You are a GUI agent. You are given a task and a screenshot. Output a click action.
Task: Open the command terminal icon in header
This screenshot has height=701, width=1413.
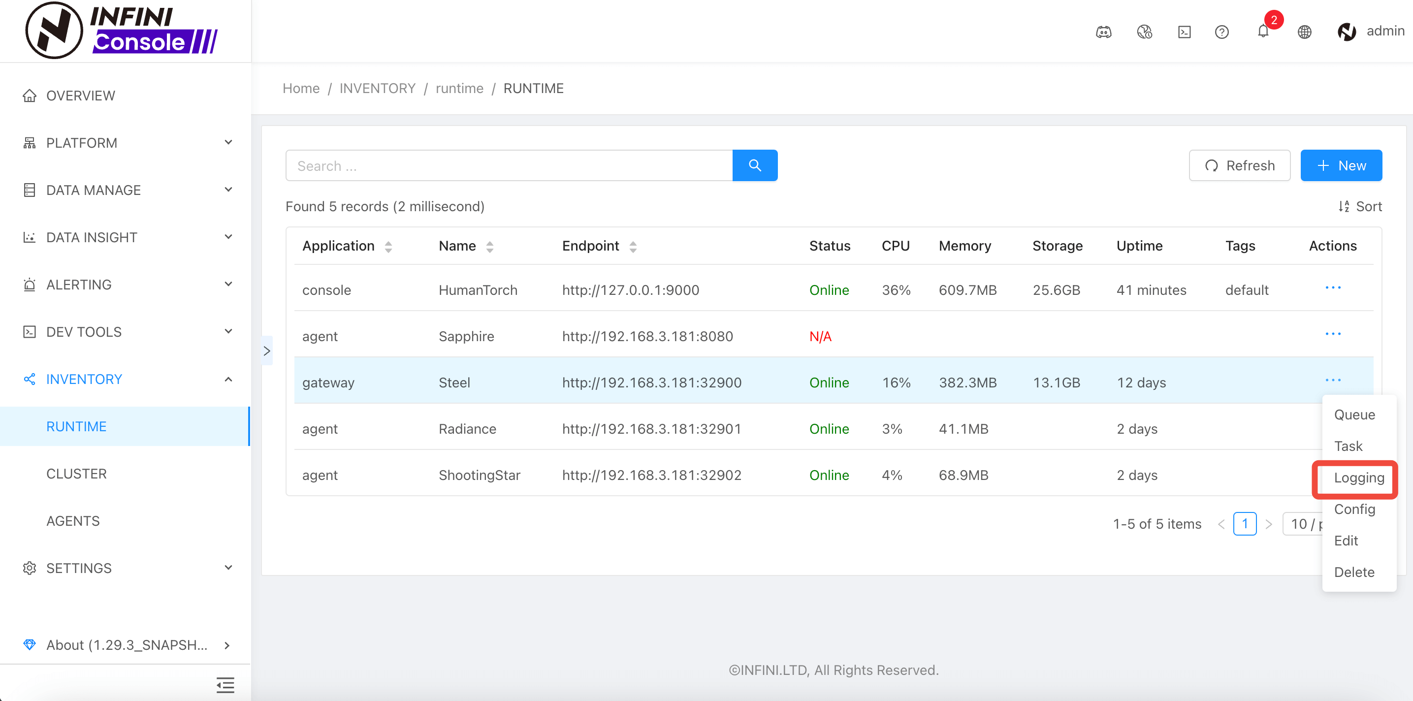click(1184, 32)
